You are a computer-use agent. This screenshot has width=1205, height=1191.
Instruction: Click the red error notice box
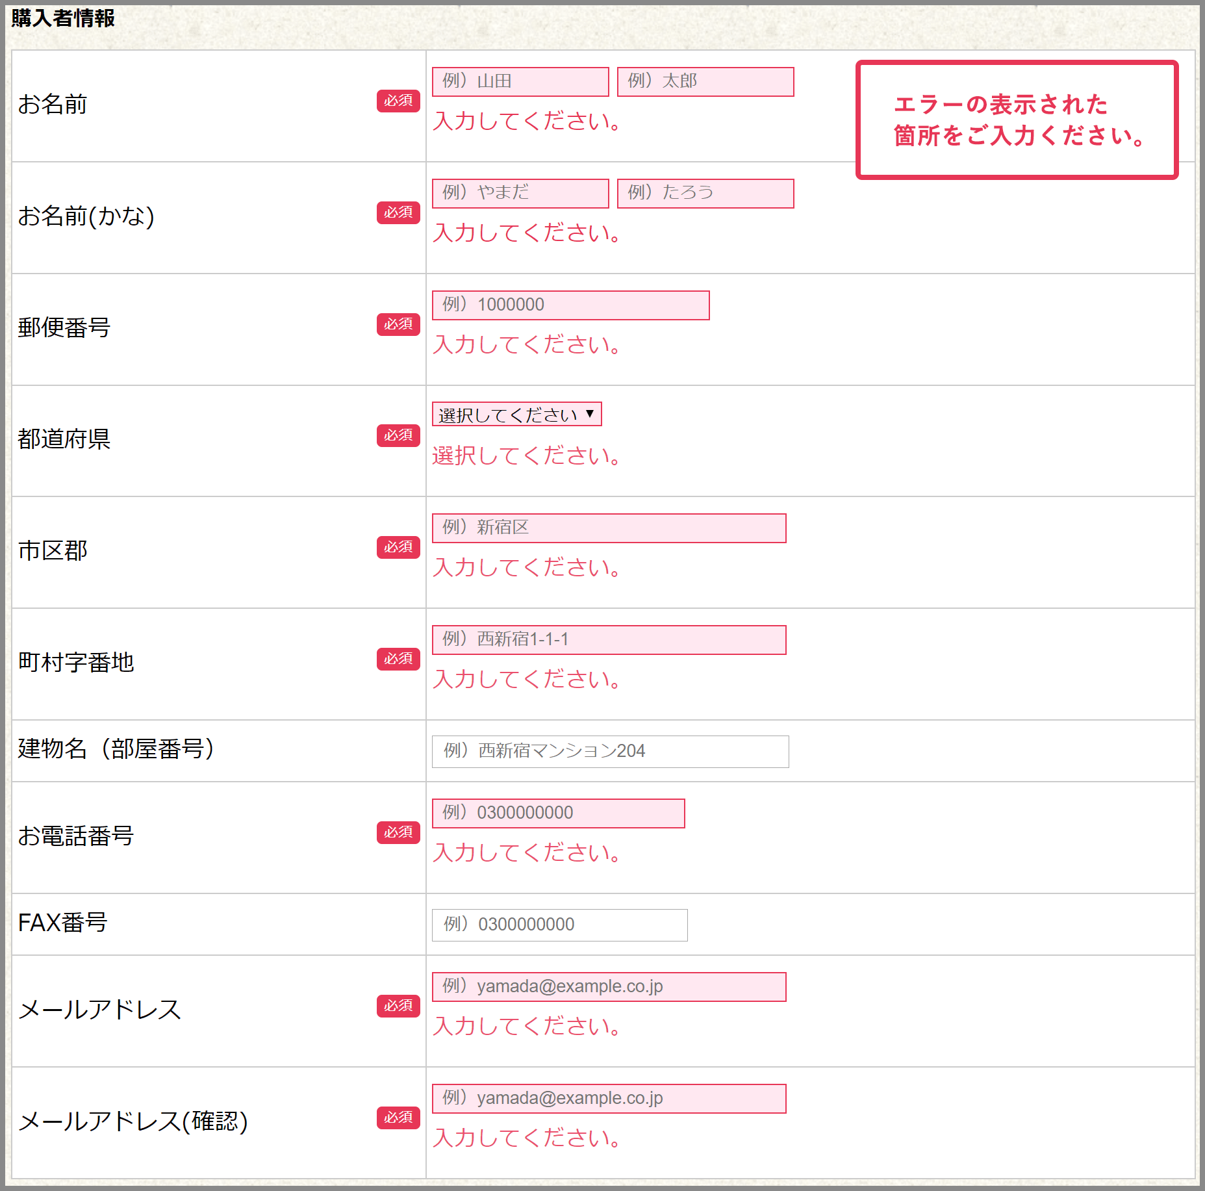tap(1017, 120)
